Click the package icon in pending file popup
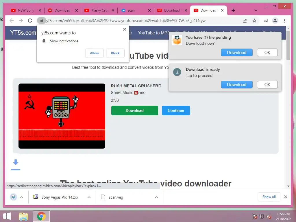Viewport: 296px width, 222px height. tap(177, 40)
